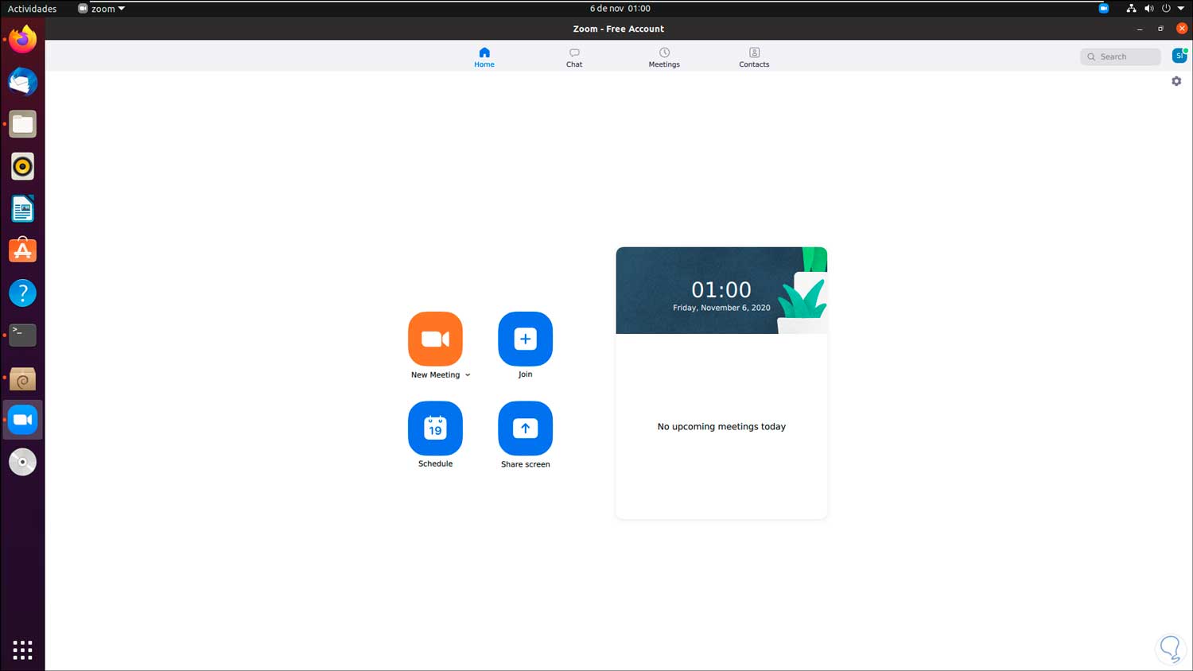
Task: Click the Zoom icon in dock
Action: click(22, 420)
